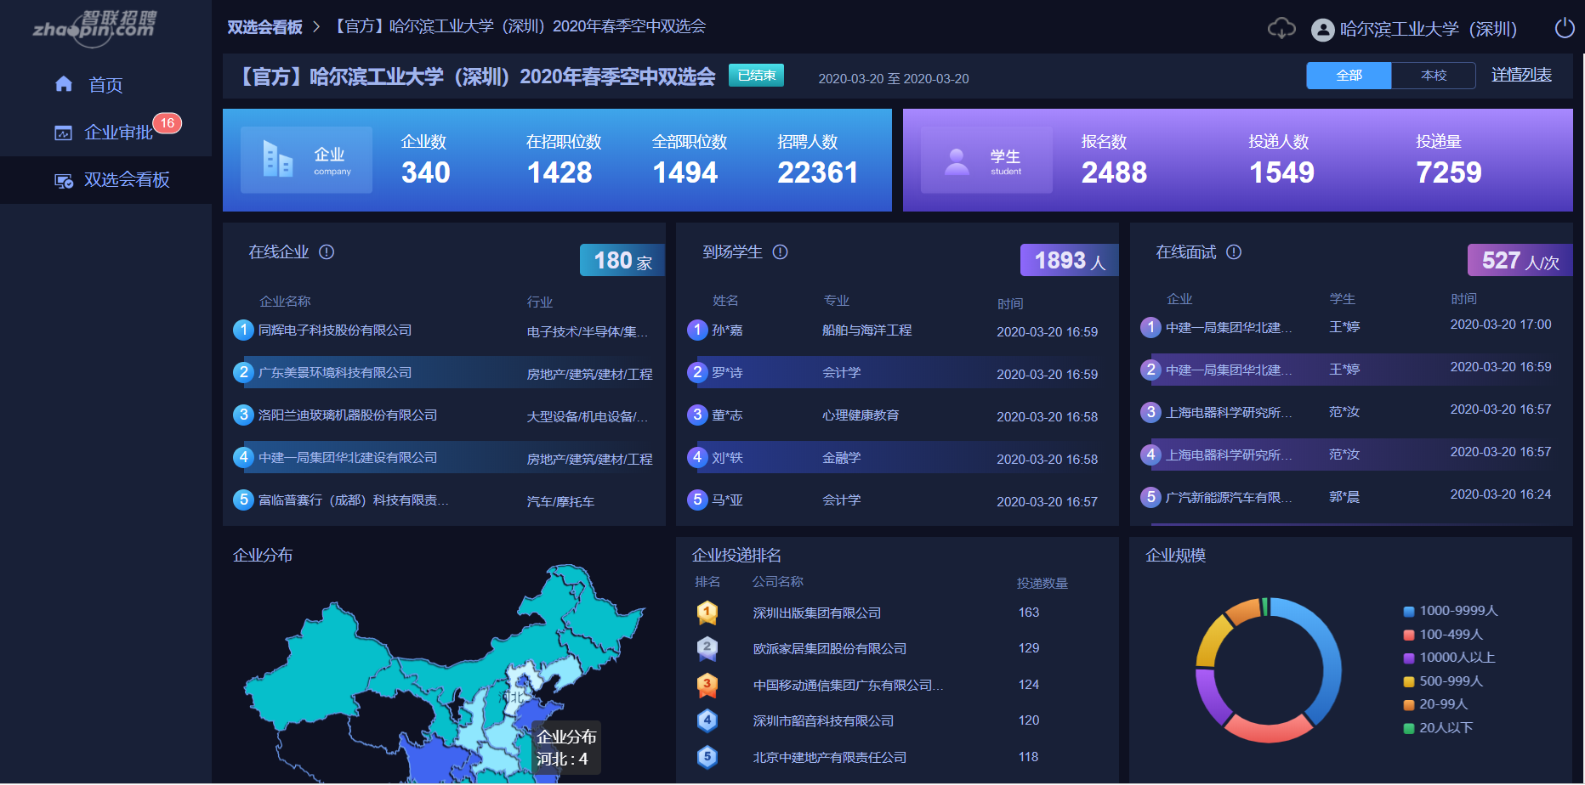Open the 首页 menu item

105,84
